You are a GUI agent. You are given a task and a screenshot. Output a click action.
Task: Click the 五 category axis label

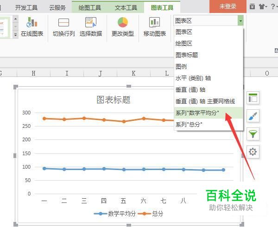(123, 201)
